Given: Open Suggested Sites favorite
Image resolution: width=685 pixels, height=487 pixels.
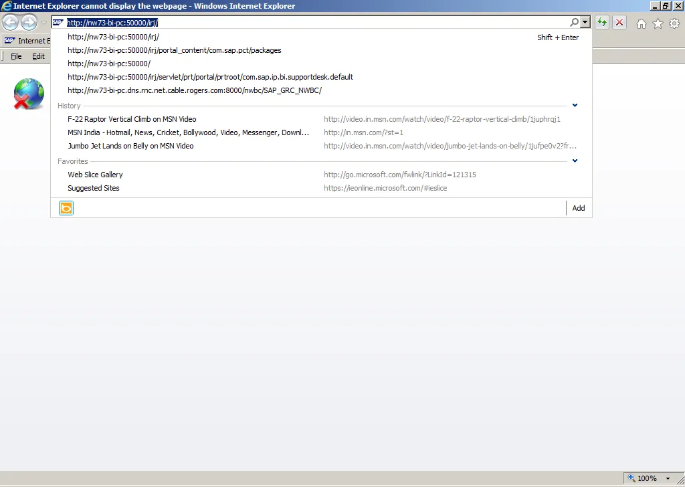Looking at the screenshot, I should pos(322,188).
